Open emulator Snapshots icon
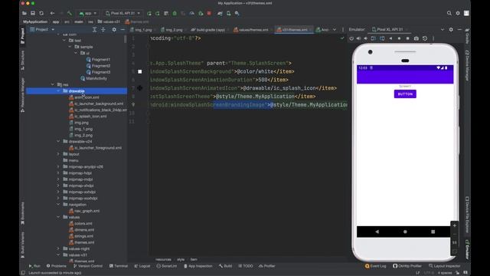 tap(425, 38)
